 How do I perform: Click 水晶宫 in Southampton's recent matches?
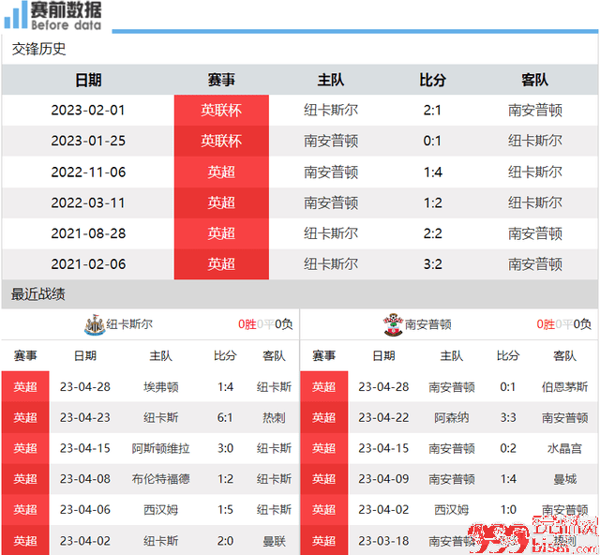564,448
